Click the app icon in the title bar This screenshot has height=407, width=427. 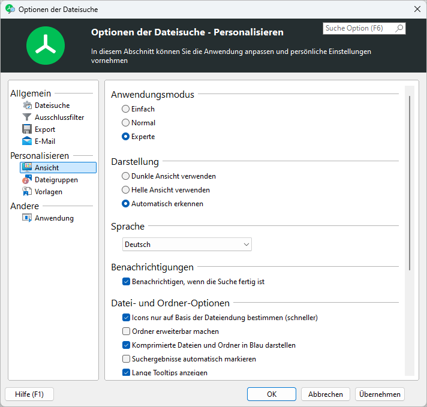(x=10, y=9)
